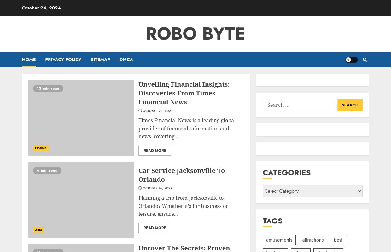Viewport: 391px width, 252px height.
Task: Open the car service article thumbnail
Action: click(81, 200)
